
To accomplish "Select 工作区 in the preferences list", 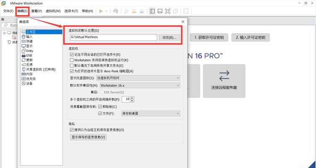I will tap(42, 32).
